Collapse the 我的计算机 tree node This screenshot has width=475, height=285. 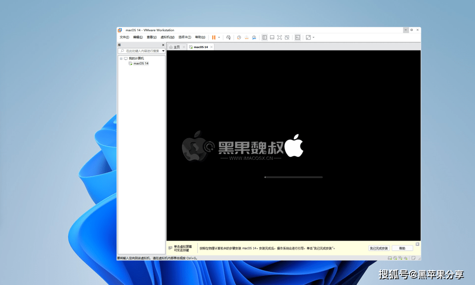tap(121, 58)
